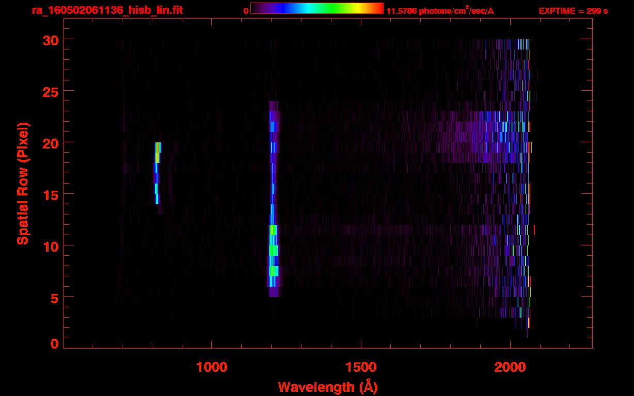Click the 11.5786 photons/cm²/sec/A label
The height and width of the screenshot is (396, 634).
point(440,10)
